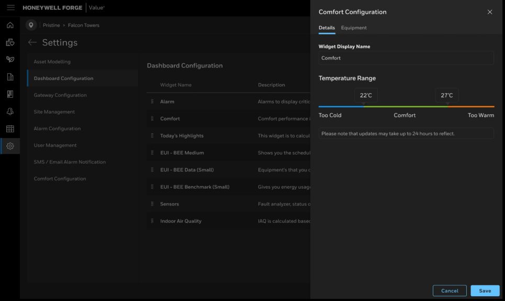
Task: Open the table grid sidebar icon
Action: click(10, 129)
